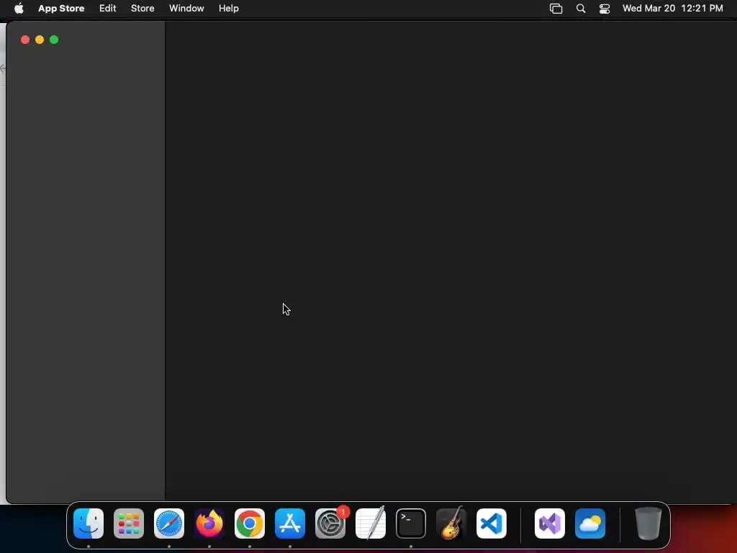Open the Trash from the Dock
Image resolution: width=737 pixels, height=553 pixels.
(x=648, y=523)
